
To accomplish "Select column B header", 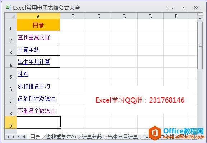I will pos(73,16).
